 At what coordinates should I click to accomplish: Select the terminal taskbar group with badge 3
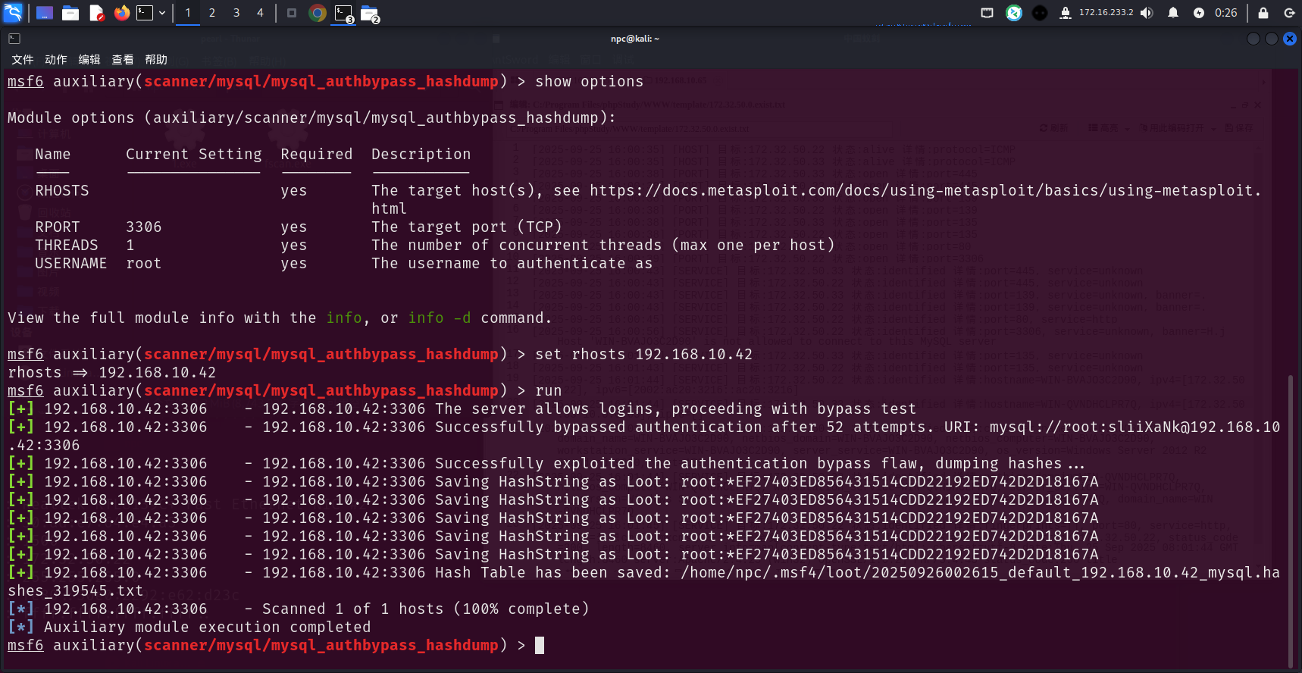[x=344, y=14]
